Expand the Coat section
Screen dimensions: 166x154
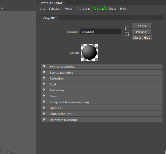pyautogui.click(x=102, y=84)
